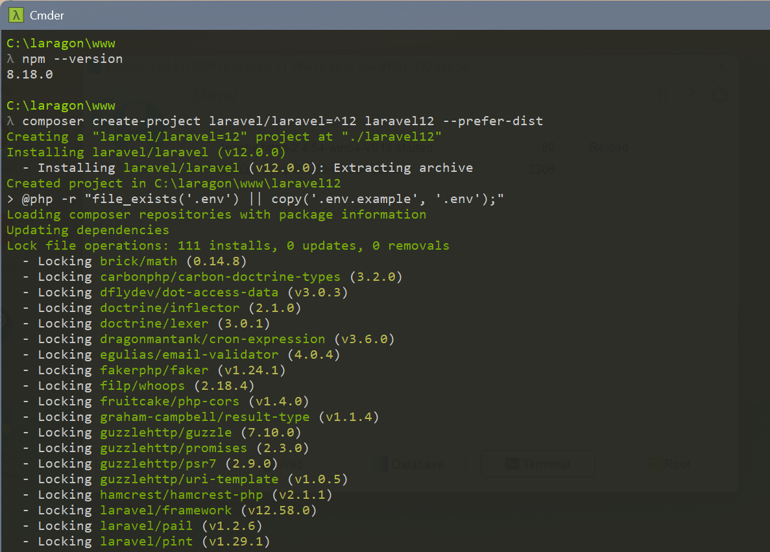Click the Cmder window title text
Image resolution: width=770 pixels, height=552 pixels.
47,16
